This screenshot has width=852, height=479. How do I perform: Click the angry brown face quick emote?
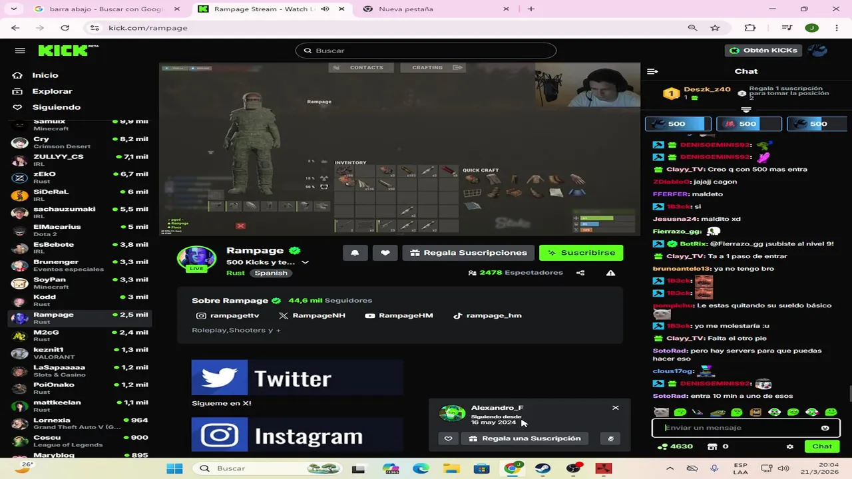755,412
